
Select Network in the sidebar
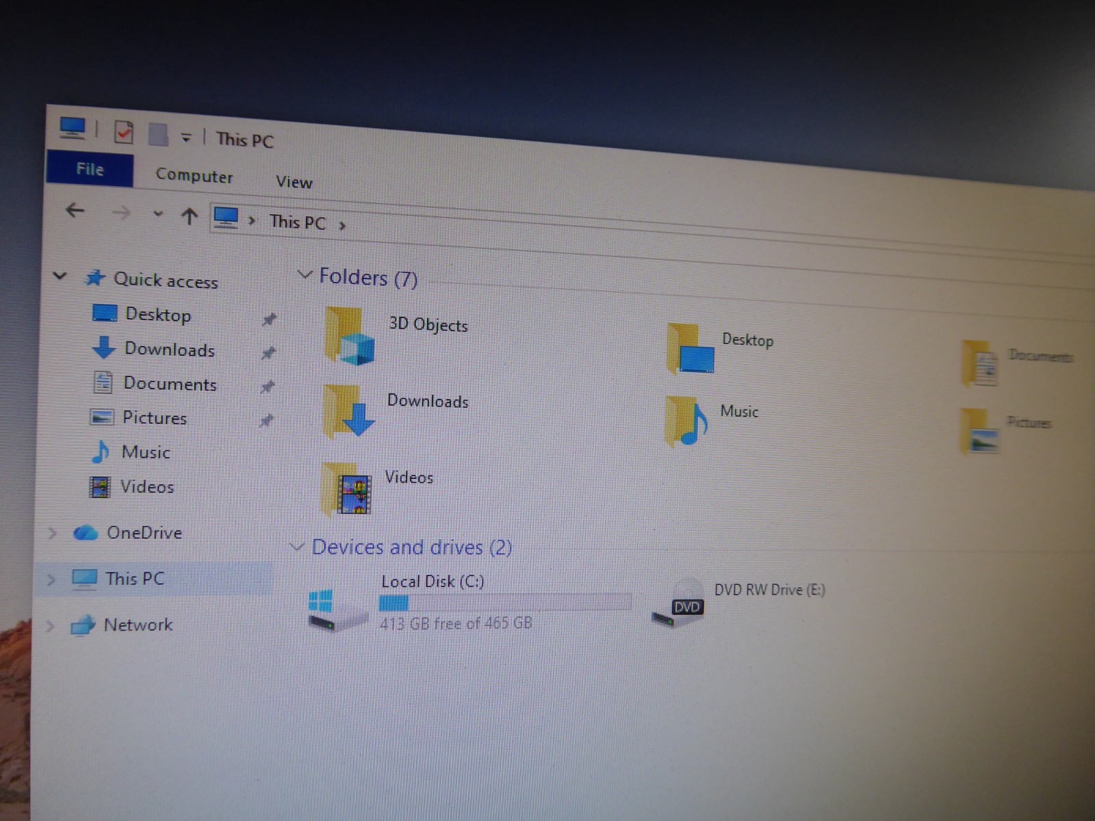(138, 625)
